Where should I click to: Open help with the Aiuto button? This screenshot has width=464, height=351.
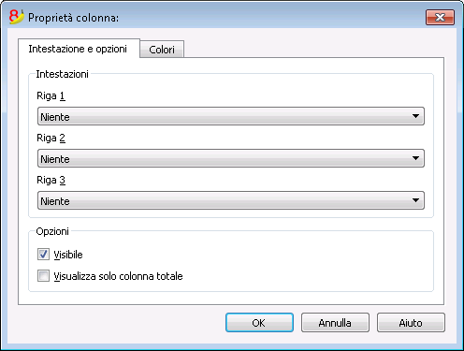[411, 323]
